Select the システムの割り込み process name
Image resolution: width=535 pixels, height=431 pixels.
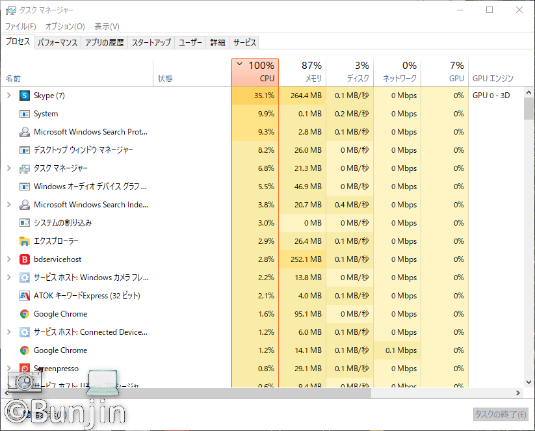tap(63, 223)
